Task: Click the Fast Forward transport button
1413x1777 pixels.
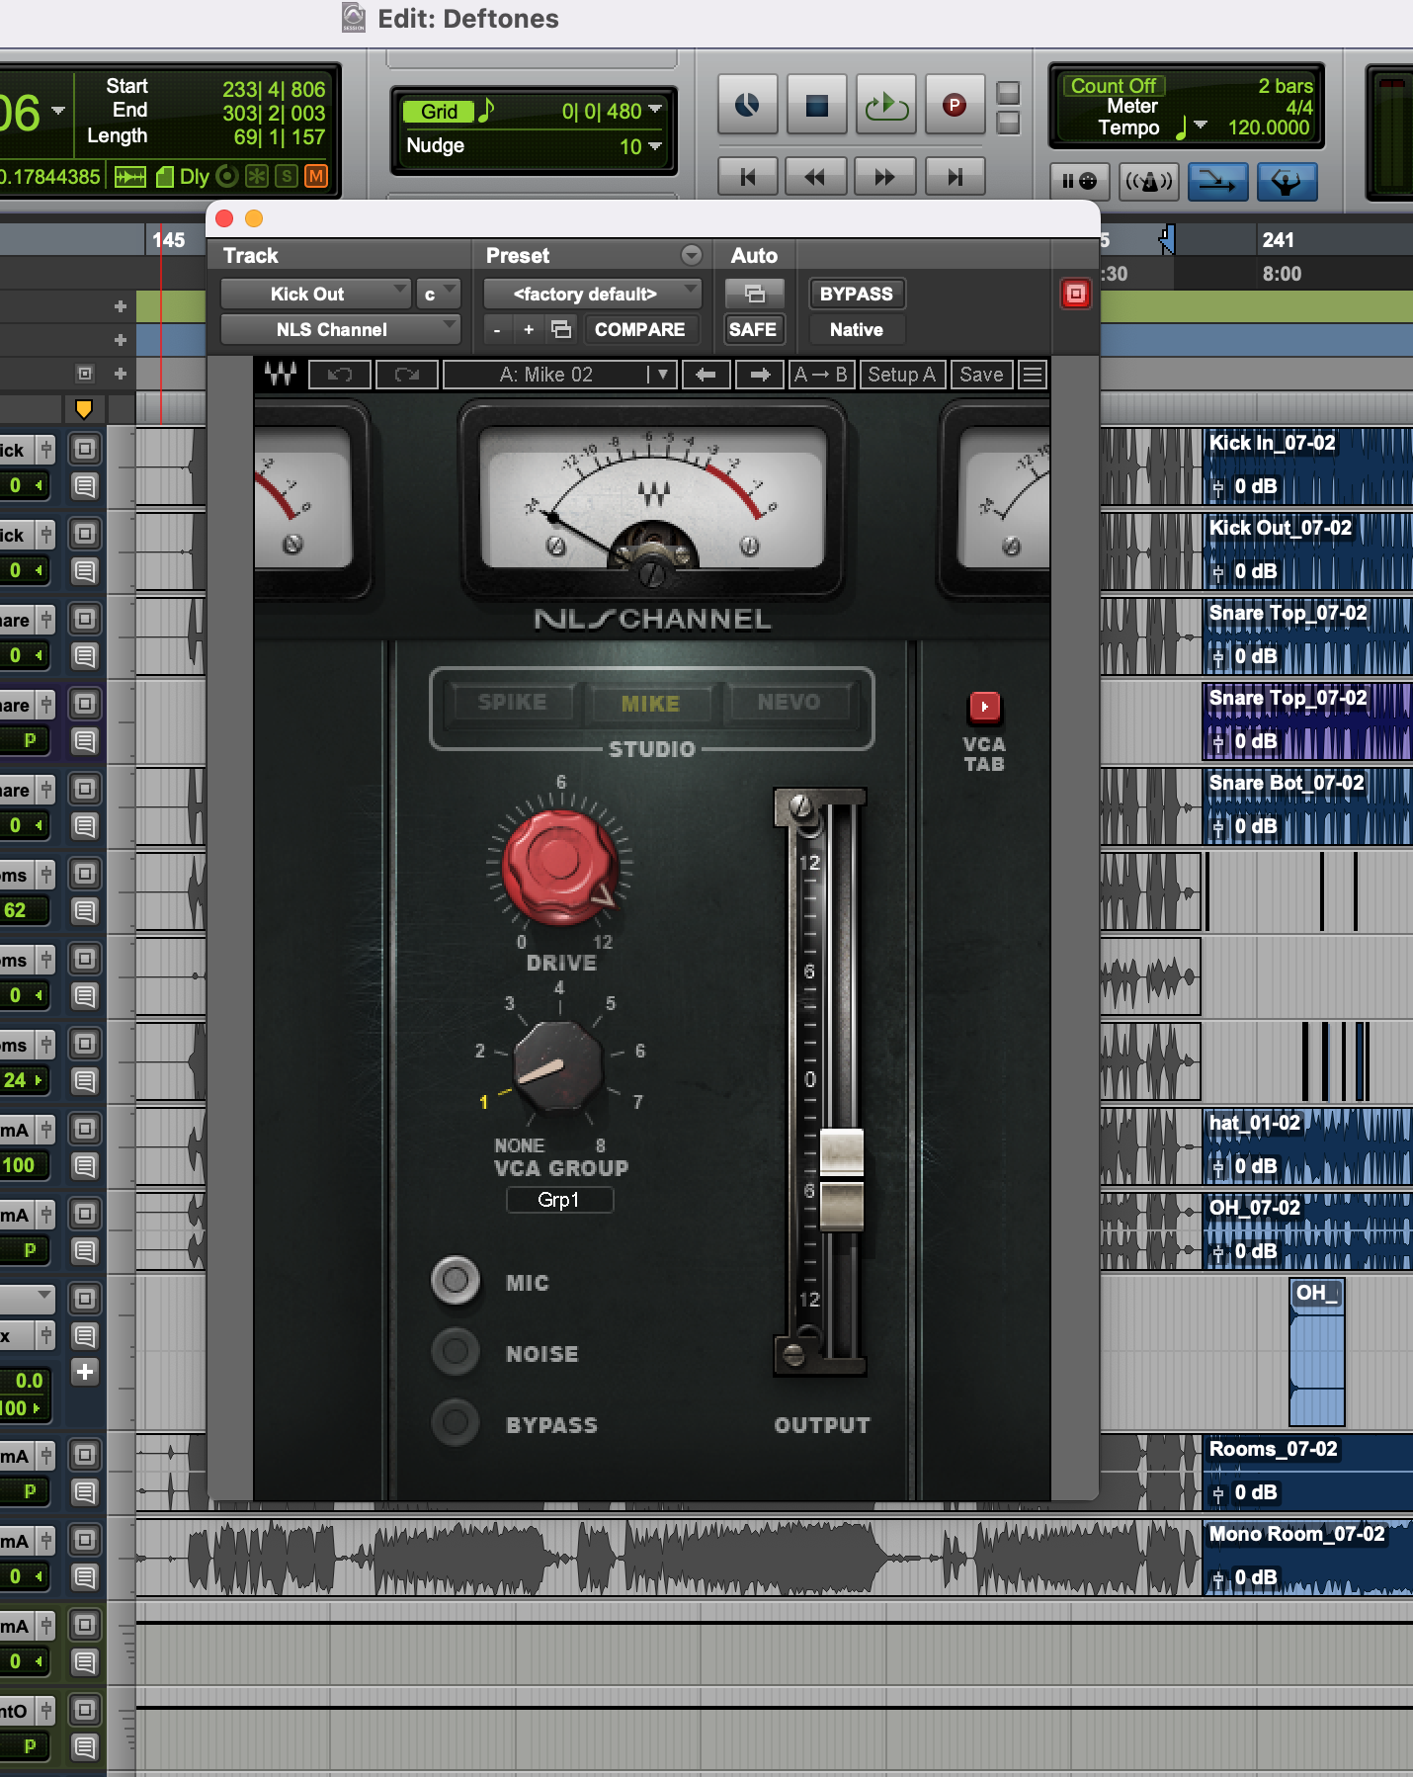Action: point(884,177)
